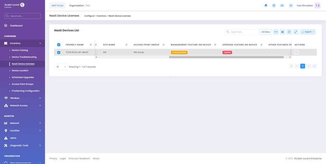
Task: Click the All Sites button
Action: coord(266,32)
